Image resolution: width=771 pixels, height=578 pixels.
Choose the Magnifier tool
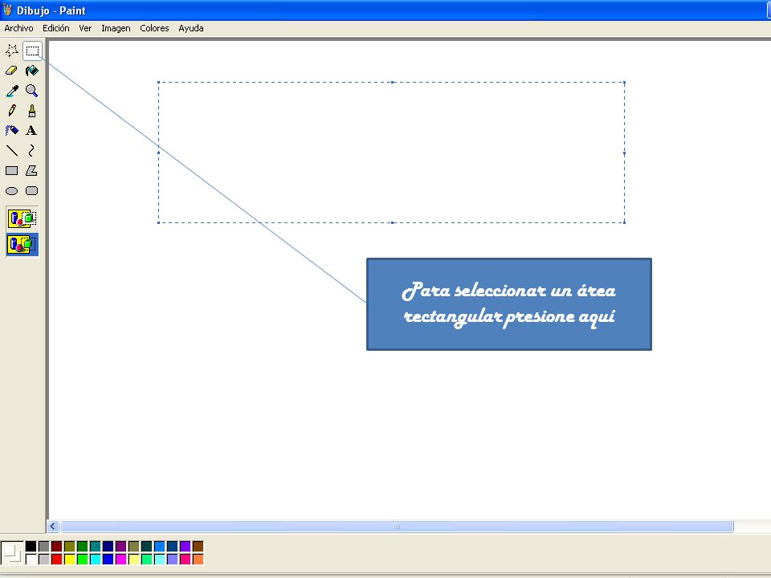[x=32, y=91]
